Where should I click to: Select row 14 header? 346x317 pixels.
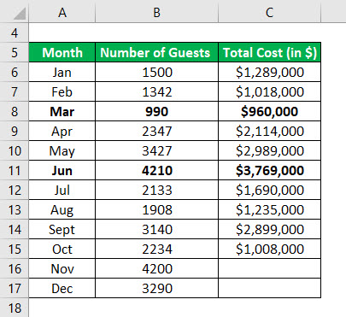15,229
